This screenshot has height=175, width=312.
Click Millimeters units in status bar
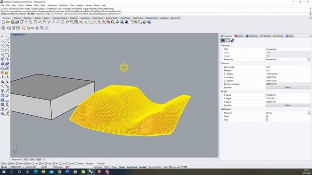[58, 167]
